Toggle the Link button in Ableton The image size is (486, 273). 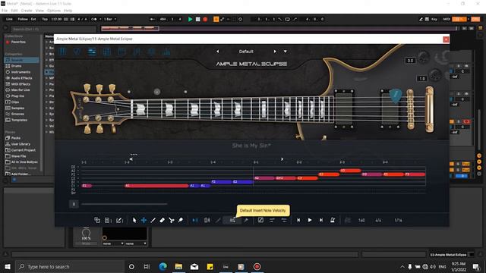click(9, 19)
